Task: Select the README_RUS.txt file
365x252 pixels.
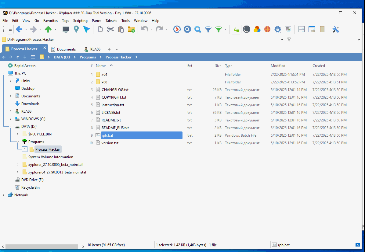Action: pyautogui.click(x=115, y=128)
